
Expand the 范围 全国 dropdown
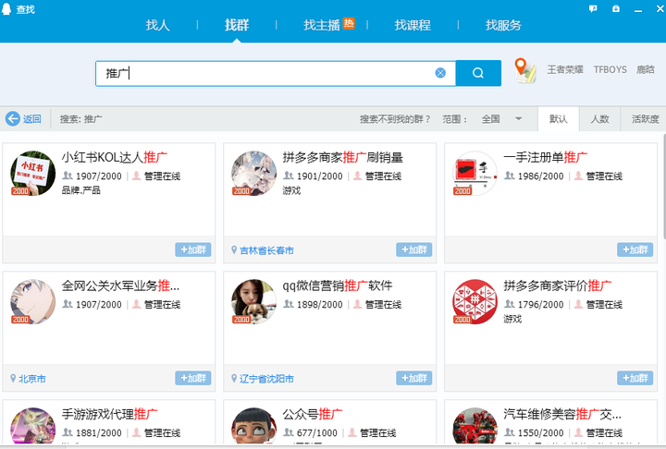(x=501, y=119)
